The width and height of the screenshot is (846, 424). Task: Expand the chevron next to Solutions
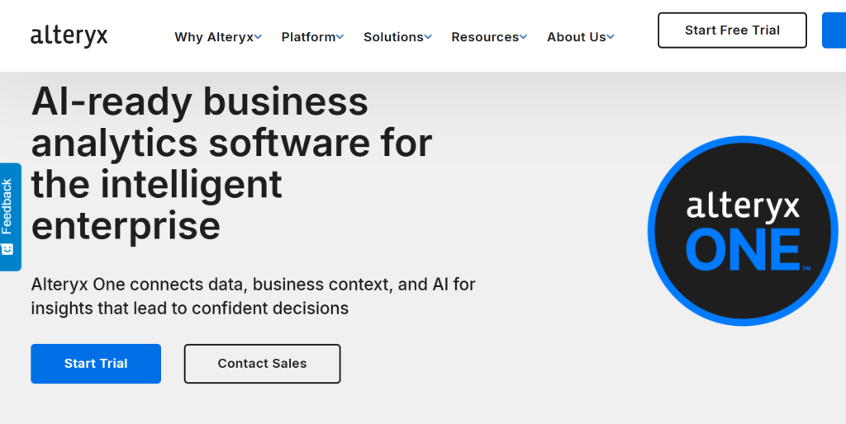click(429, 37)
